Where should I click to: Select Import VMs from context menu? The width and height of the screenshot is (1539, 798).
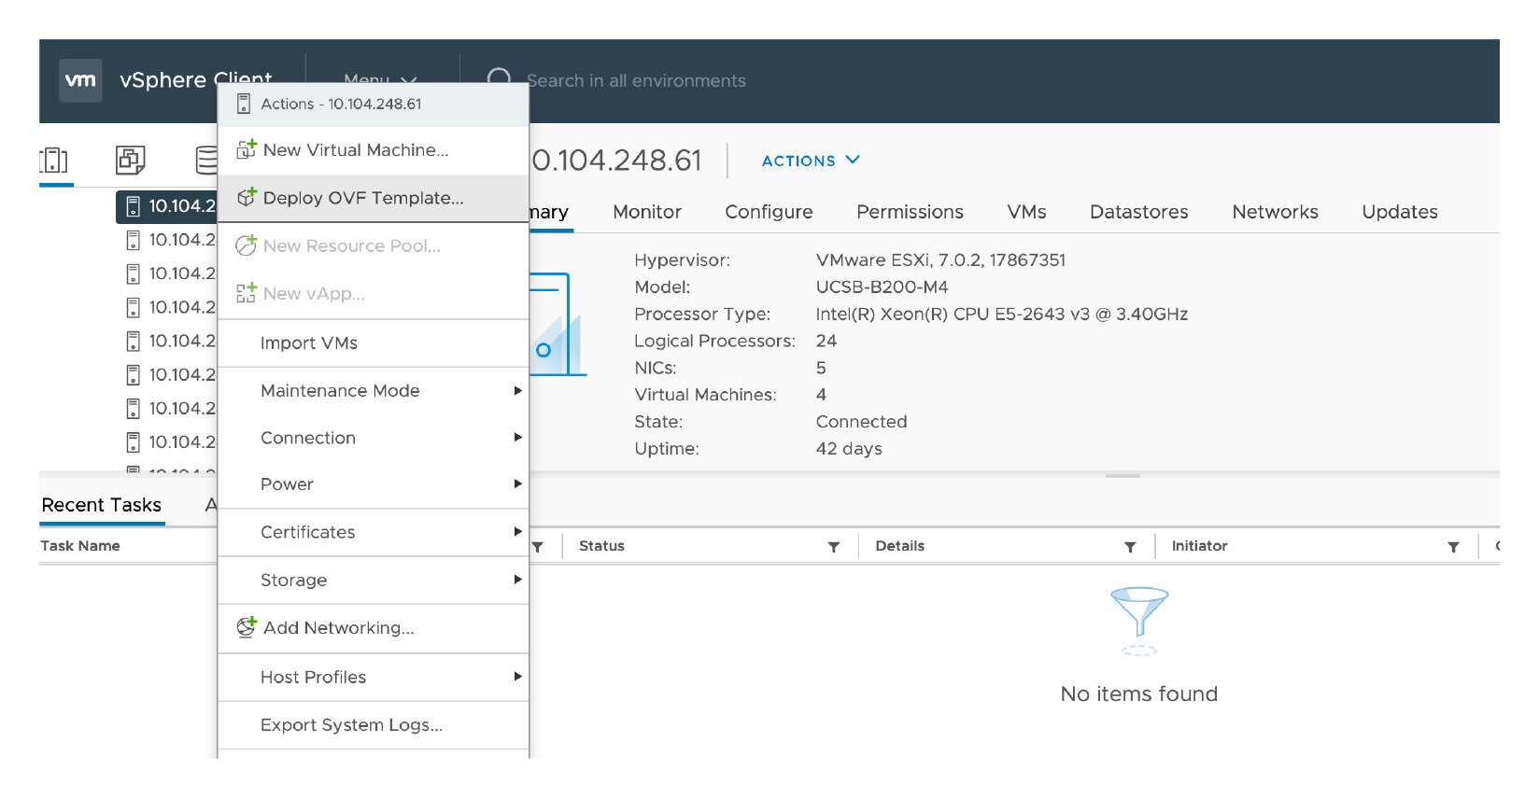pos(309,343)
